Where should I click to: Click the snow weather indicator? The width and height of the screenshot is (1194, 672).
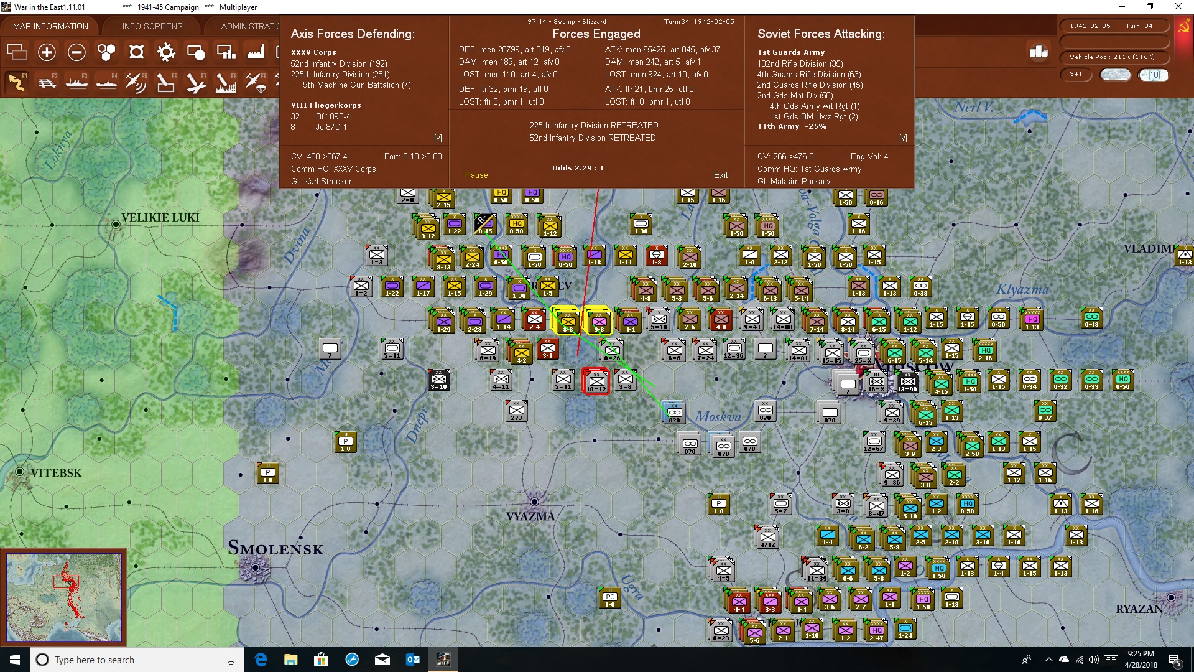click(x=1115, y=75)
